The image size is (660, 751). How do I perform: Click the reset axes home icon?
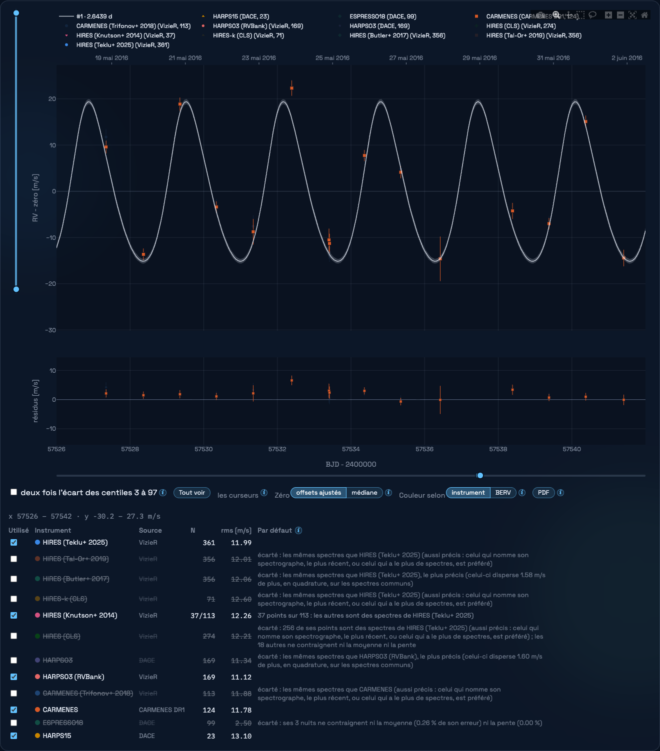(x=644, y=15)
